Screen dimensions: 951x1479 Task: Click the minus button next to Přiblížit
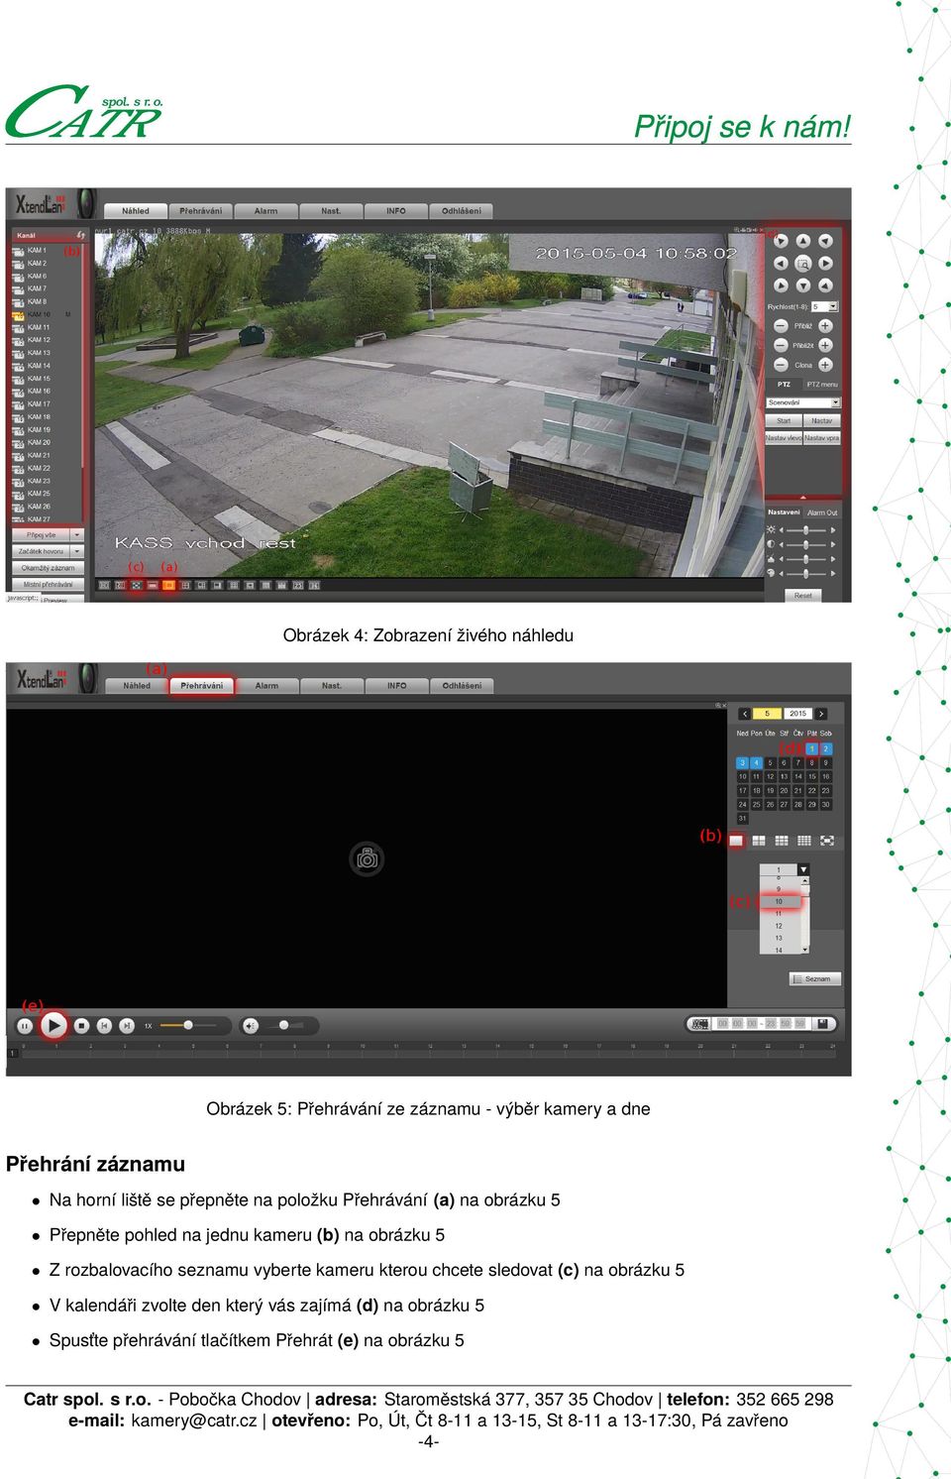[781, 345]
